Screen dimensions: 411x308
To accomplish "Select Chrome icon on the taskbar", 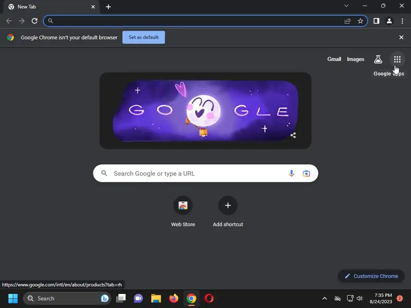I will pyautogui.click(x=191, y=298).
